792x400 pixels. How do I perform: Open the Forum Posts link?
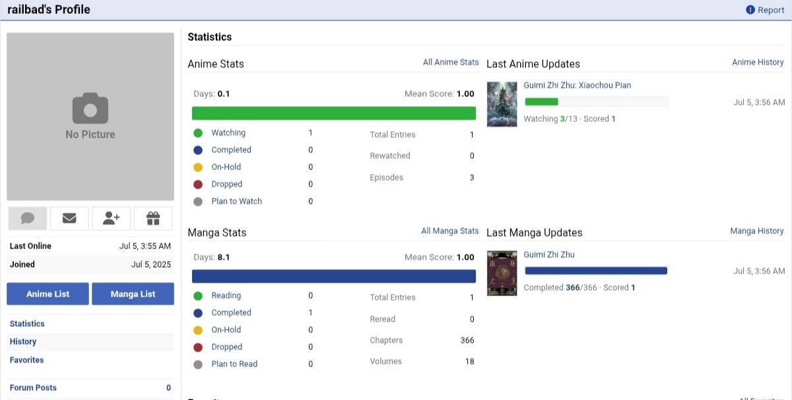point(33,387)
